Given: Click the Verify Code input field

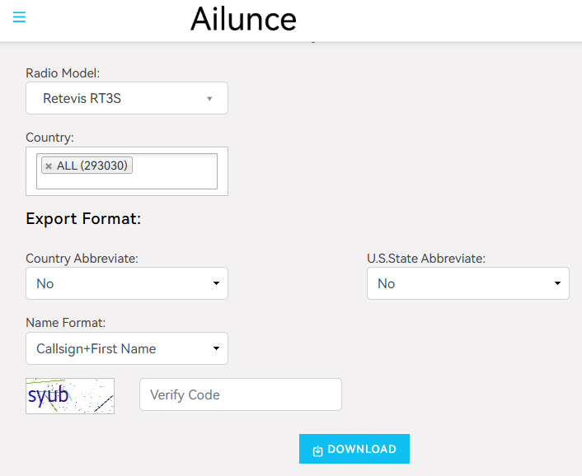Looking at the screenshot, I should click(x=240, y=394).
